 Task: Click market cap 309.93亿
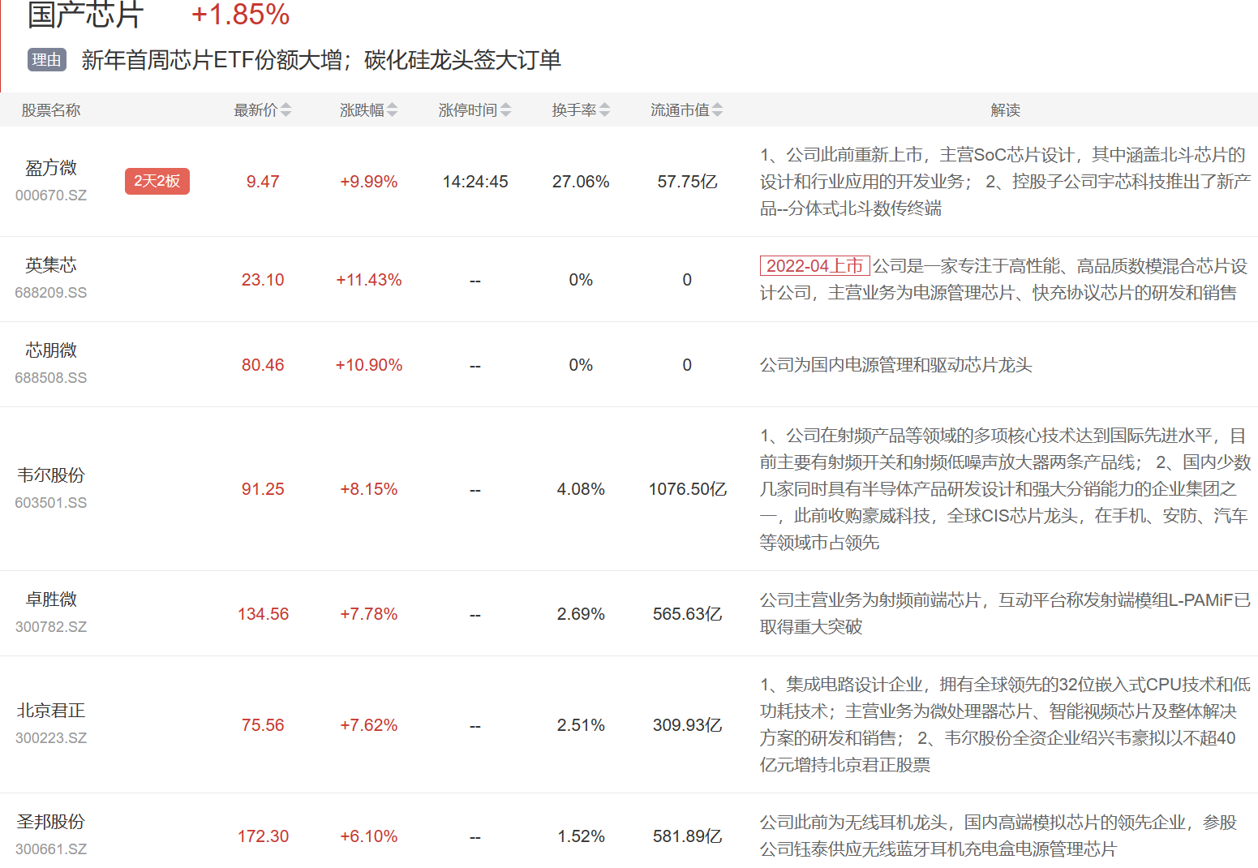click(x=687, y=725)
